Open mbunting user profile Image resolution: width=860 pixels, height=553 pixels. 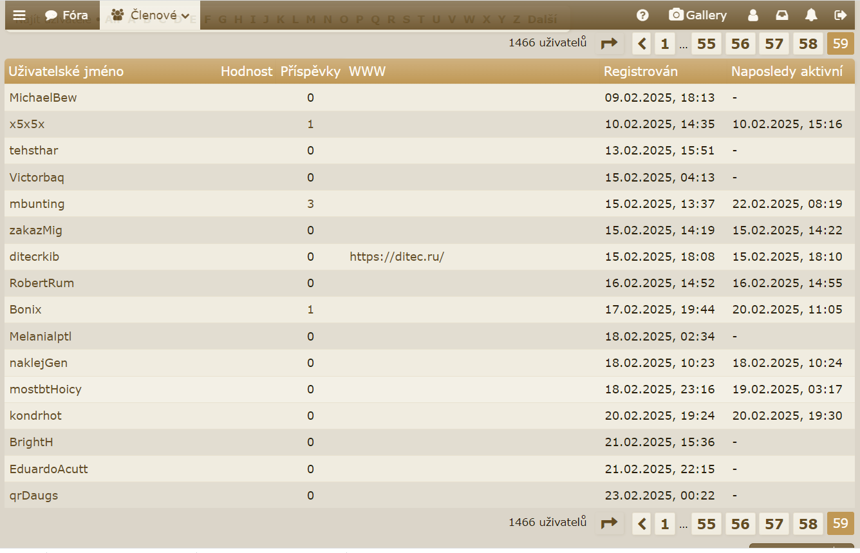click(x=37, y=204)
